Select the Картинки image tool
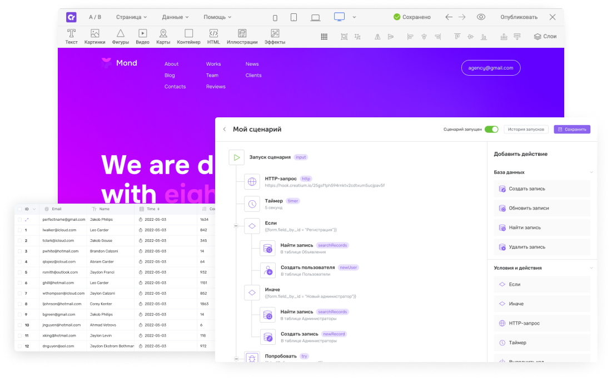This screenshot has width=612, height=381. tap(94, 37)
